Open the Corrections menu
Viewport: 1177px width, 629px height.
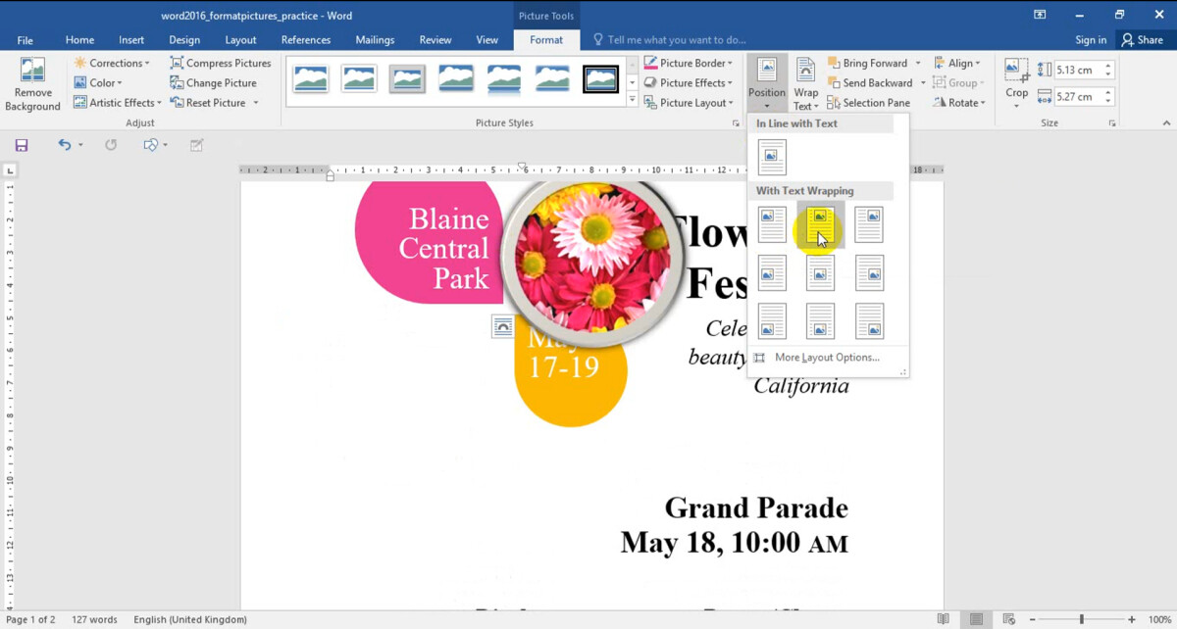pyautogui.click(x=112, y=63)
